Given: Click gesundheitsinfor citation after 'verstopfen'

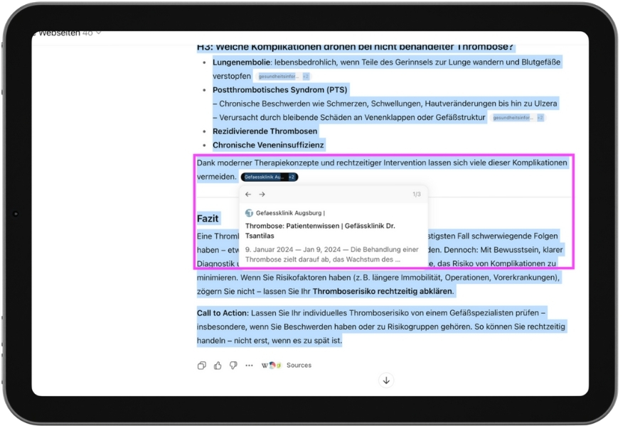Looking at the screenshot, I should click(278, 77).
